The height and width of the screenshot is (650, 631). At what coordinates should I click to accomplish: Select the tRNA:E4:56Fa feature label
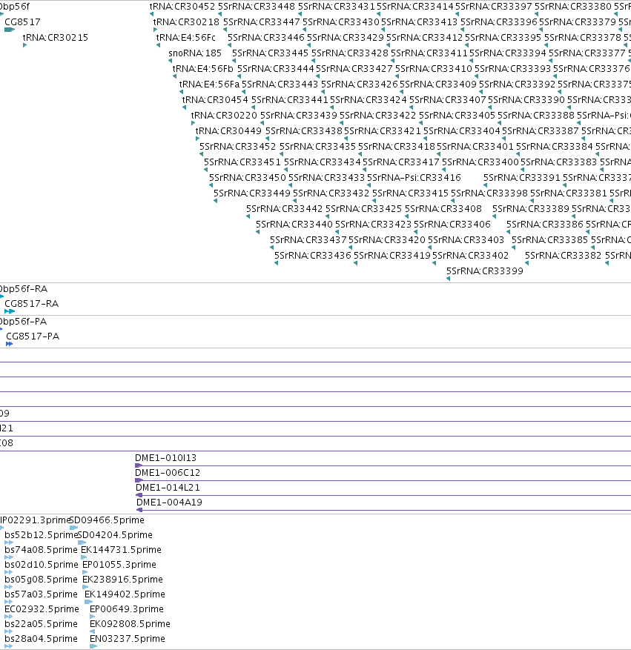209,84
